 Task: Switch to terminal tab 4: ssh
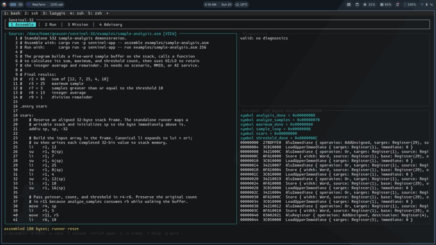pos(77,13)
